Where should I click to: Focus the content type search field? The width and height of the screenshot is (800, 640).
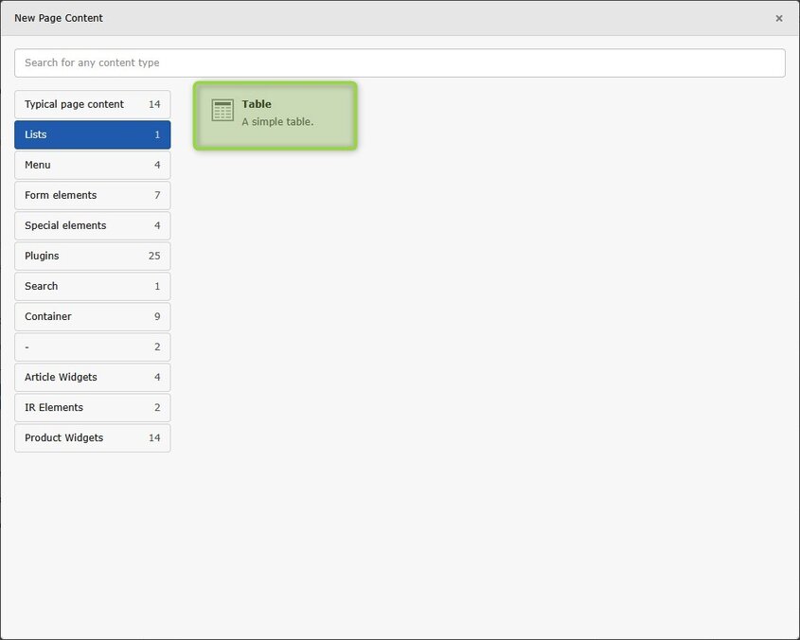pos(400,63)
